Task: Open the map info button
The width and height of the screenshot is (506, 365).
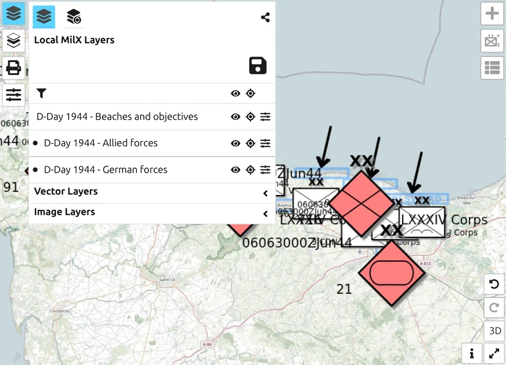Action: (472, 353)
